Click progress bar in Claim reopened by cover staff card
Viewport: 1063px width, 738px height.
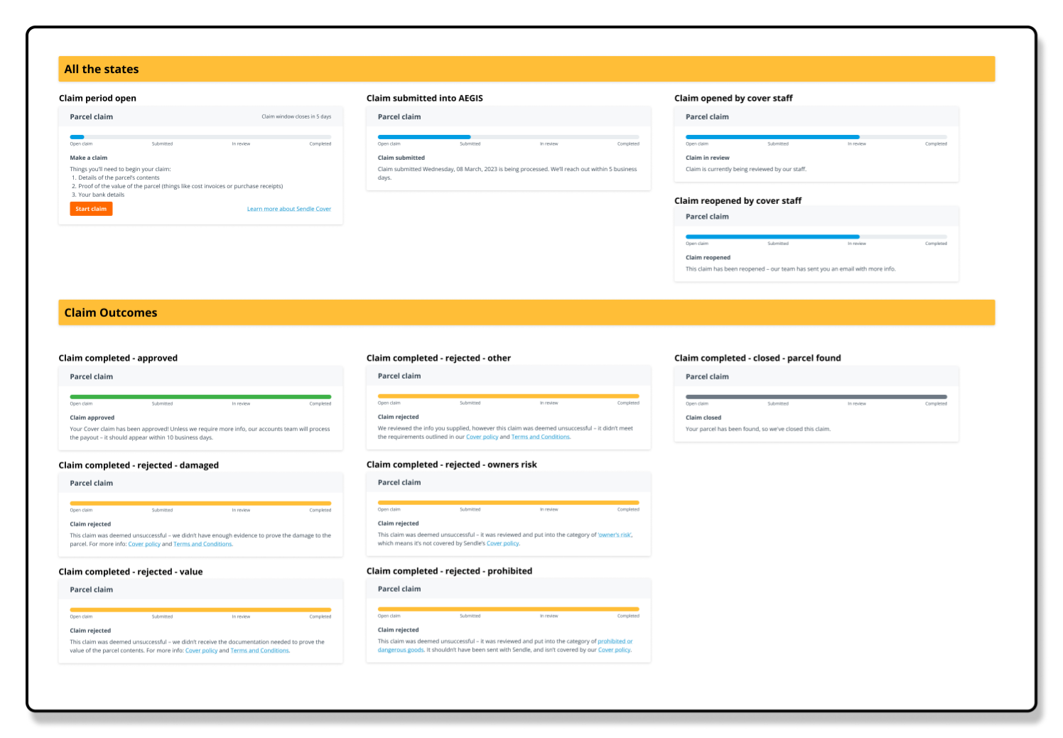tap(816, 237)
